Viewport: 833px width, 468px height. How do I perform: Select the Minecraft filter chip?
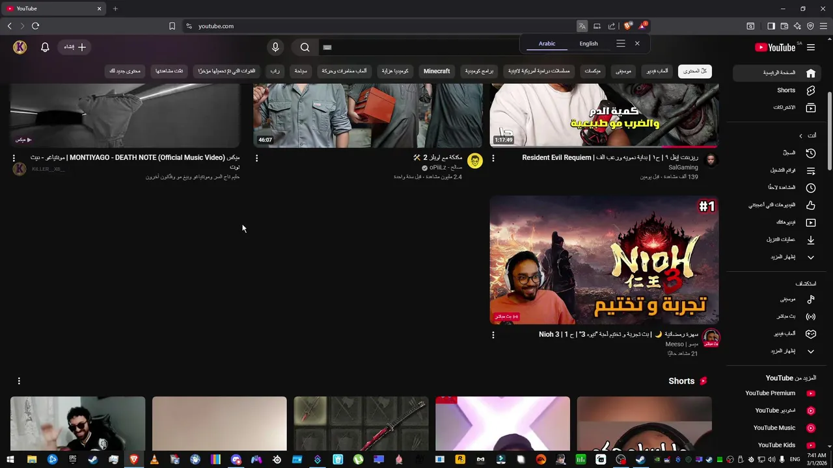point(437,71)
